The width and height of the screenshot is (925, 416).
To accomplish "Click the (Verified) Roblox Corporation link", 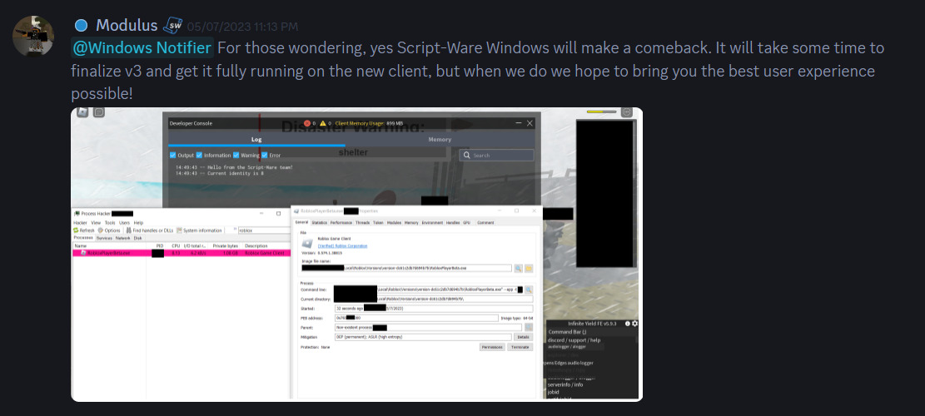I will tap(343, 245).
